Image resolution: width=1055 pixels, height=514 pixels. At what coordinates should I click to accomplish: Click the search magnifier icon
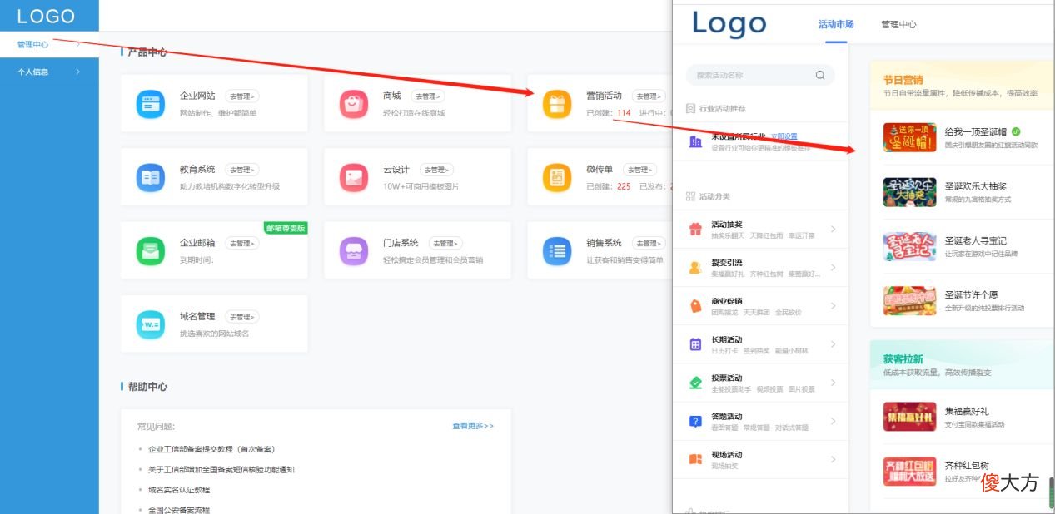(x=820, y=75)
